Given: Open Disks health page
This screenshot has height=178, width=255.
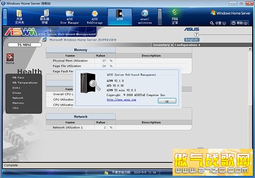Looking at the screenshot, I should (16, 88).
